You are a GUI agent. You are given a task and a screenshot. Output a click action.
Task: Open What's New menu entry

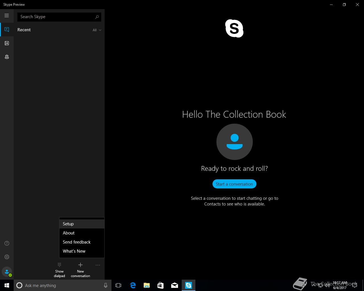[x=82, y=251]
